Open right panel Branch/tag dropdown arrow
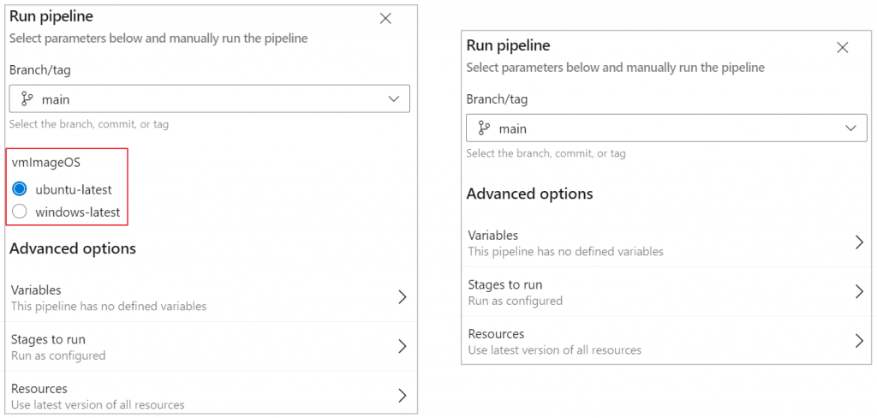877x418 pixels. [x=851, y=128]
